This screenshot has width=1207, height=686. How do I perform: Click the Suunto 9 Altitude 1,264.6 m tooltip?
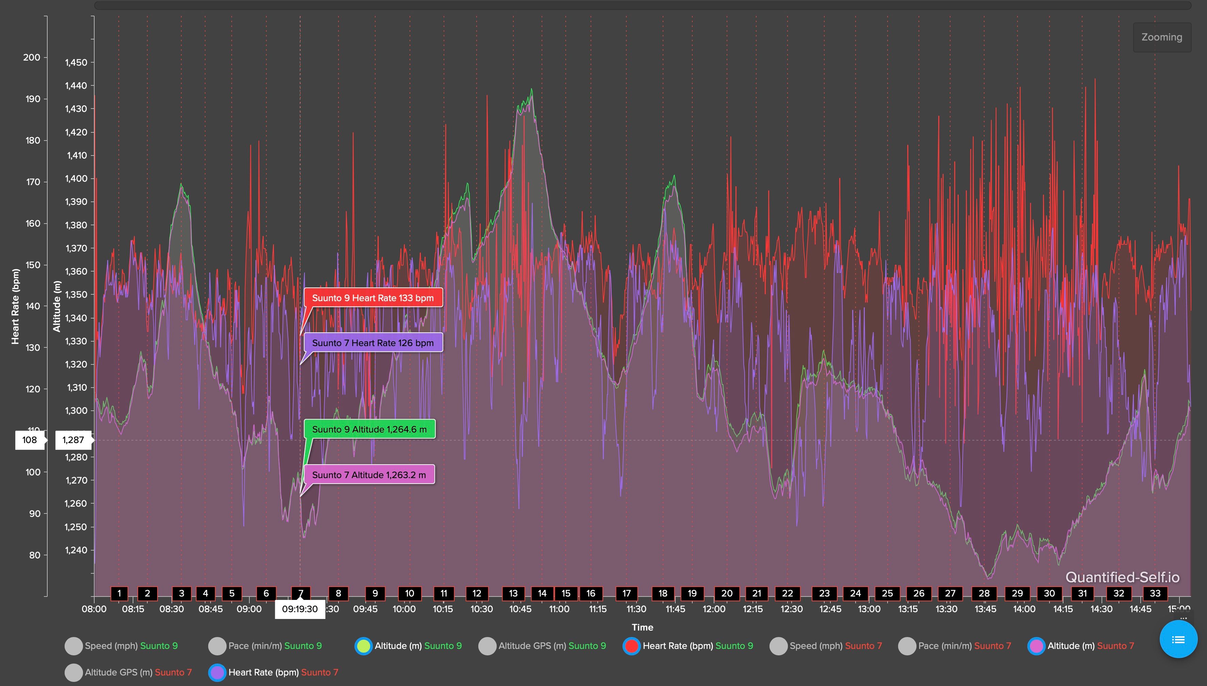pos(369,429)
